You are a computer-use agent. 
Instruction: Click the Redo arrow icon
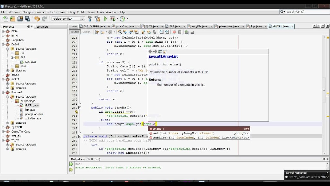(44, 19)
